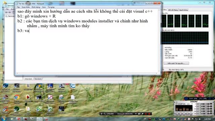Place cursor on line "b3: va"
The height and width of the screenshot is (121, 215).
tap(23, 31)
